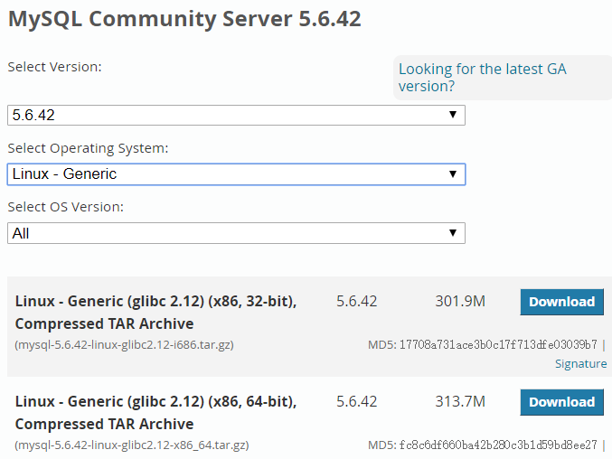Click the 'Linux - Generic (glibc 2.12) (x86, 32-bit)' title
The width and height of the screenshot is (612, 459).
[155, 302]
